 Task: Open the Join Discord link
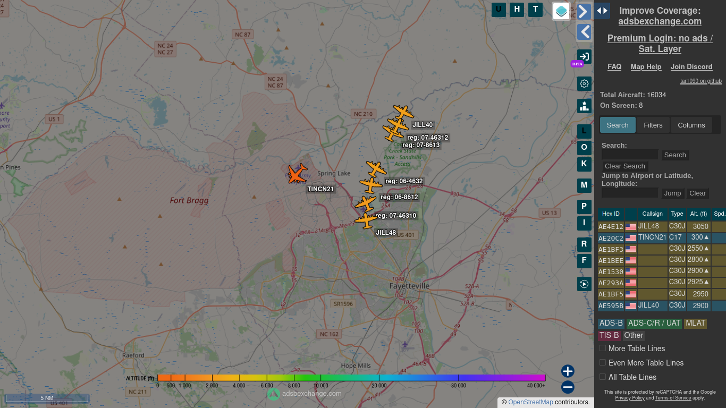[691, 66]
